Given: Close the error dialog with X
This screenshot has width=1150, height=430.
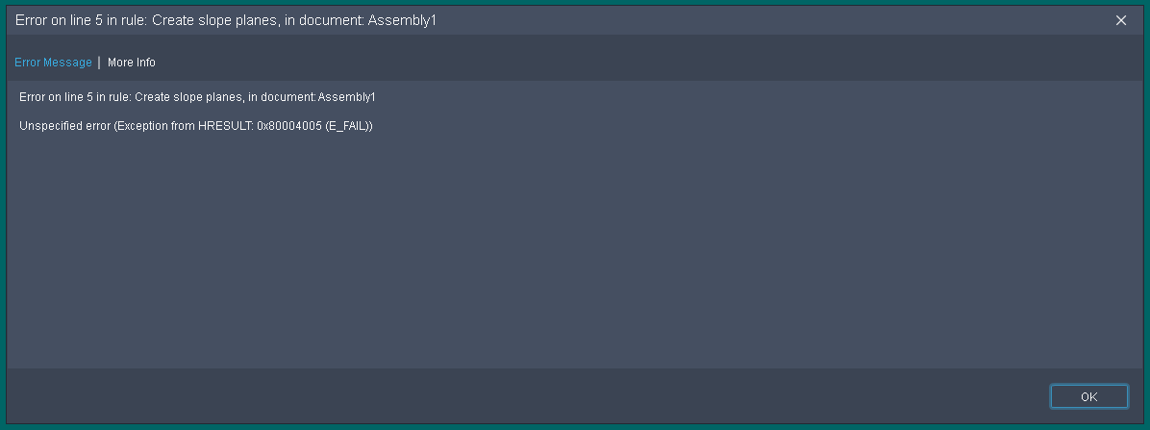Looking at the screenshot, I should pyautogui.click(x=1121, y=20).
